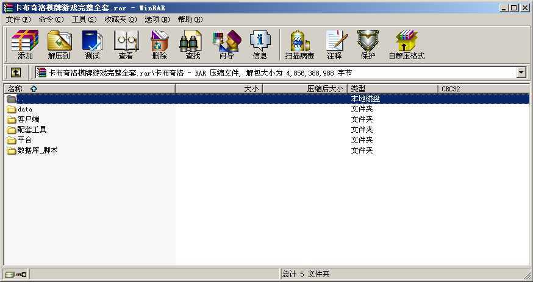Open the 工具(S) menu
The image size is (533, 282).
point(84,19)
